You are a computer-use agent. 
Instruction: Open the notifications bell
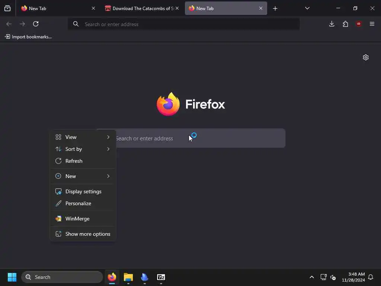(371, 277)
